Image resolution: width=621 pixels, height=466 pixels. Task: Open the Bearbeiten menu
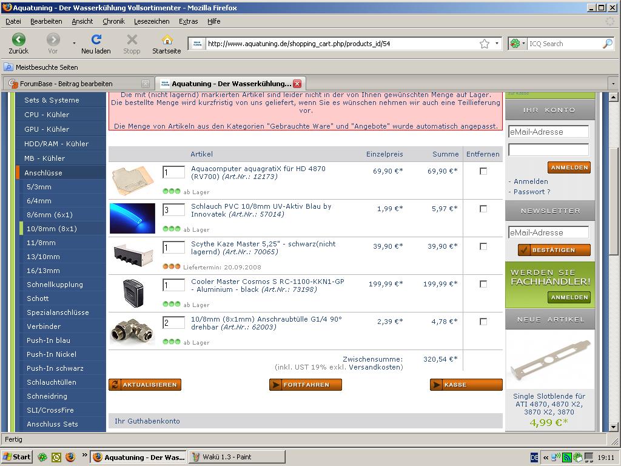(x=46, y=21)
